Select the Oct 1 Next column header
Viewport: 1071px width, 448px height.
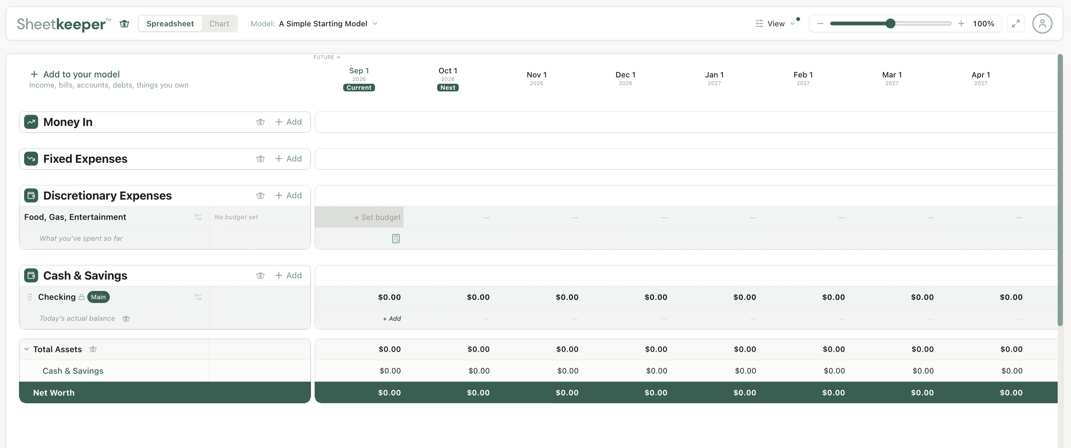point(448,79)
